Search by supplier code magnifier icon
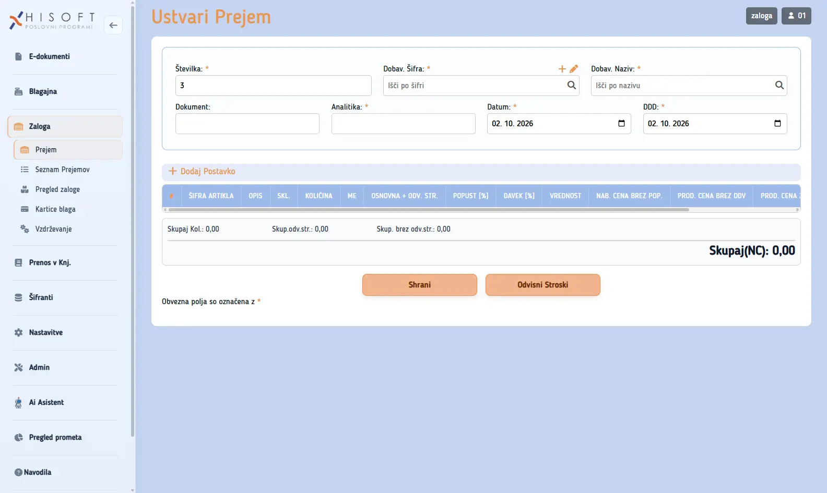The width and height of the screenshot is (827, 493). tap(572, 85)
